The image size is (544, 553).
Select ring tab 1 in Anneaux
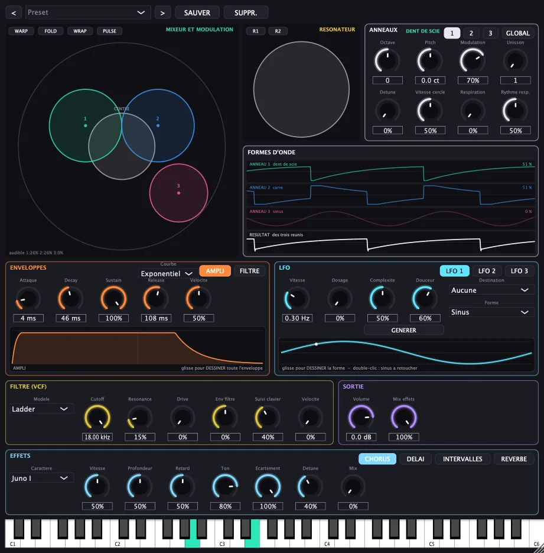coord(452,33)
